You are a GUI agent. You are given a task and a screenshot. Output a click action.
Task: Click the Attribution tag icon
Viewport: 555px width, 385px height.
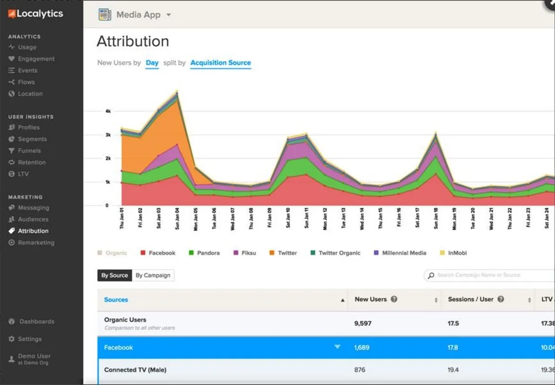point(12,231)
